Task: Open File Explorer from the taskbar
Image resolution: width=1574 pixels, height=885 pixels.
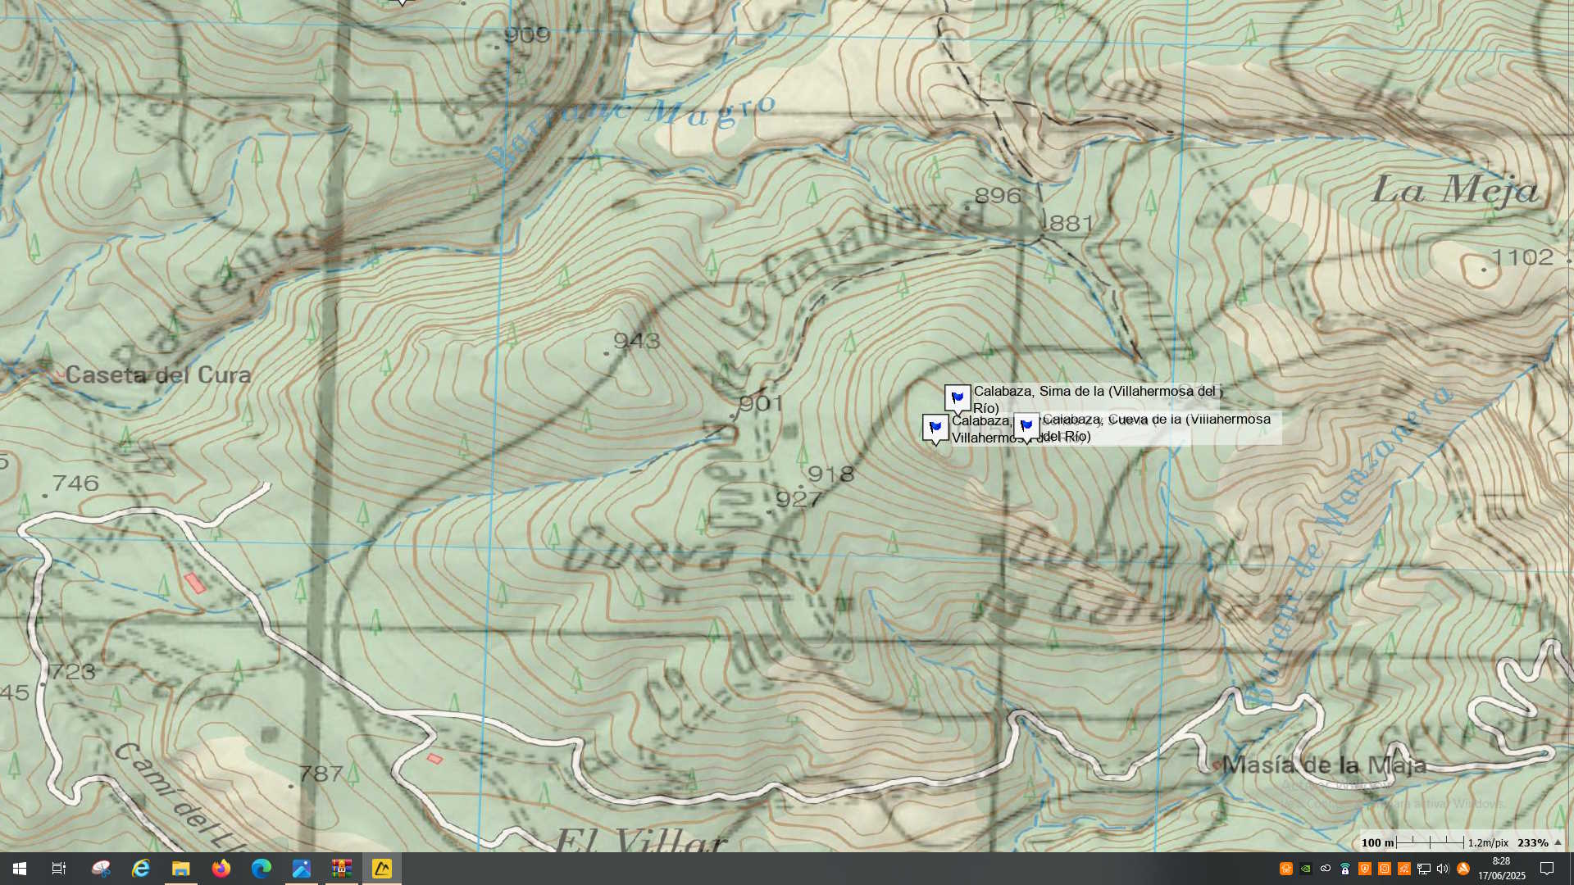Action: [x=181, y=869]
